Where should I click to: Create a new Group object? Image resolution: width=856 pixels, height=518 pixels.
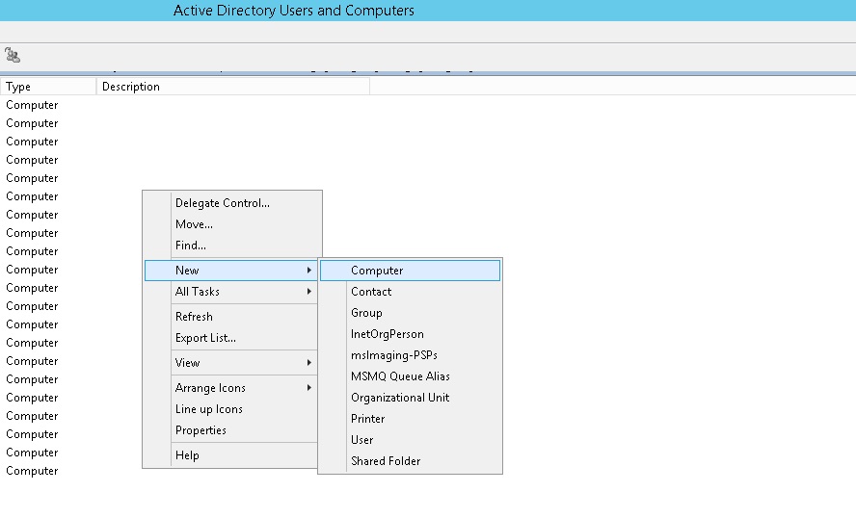coord(410,313)
